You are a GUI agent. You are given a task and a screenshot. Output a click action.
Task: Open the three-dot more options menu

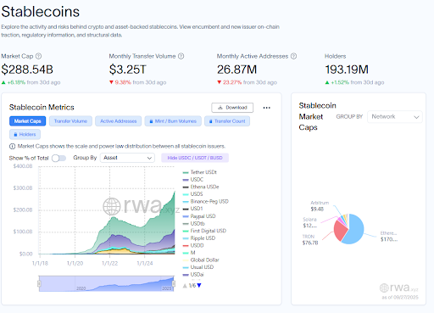[266, 108]
